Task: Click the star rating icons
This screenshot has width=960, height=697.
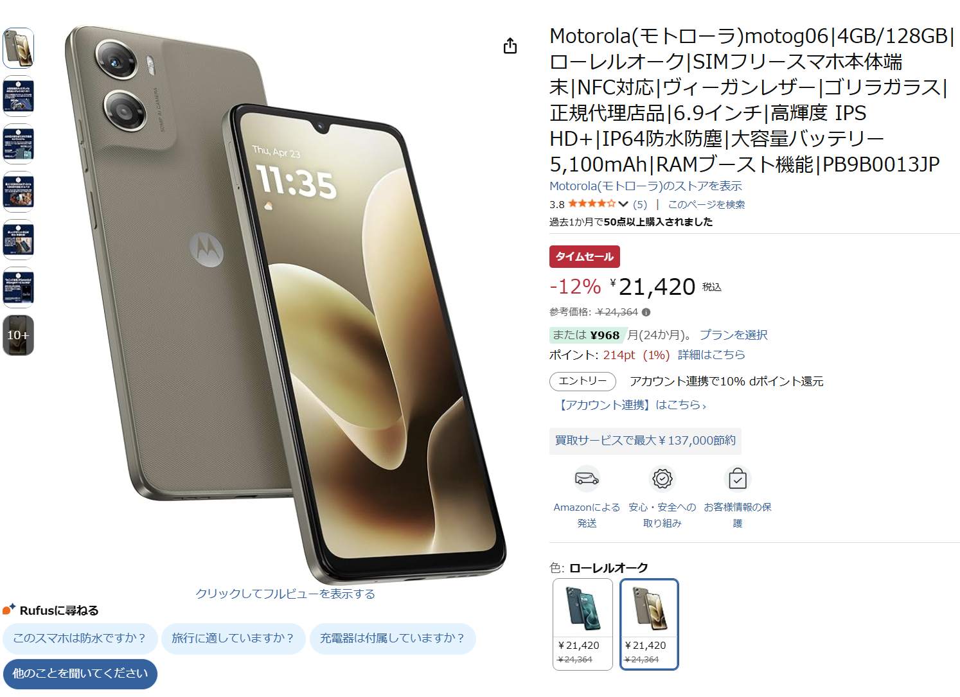Action: [592, 204]
